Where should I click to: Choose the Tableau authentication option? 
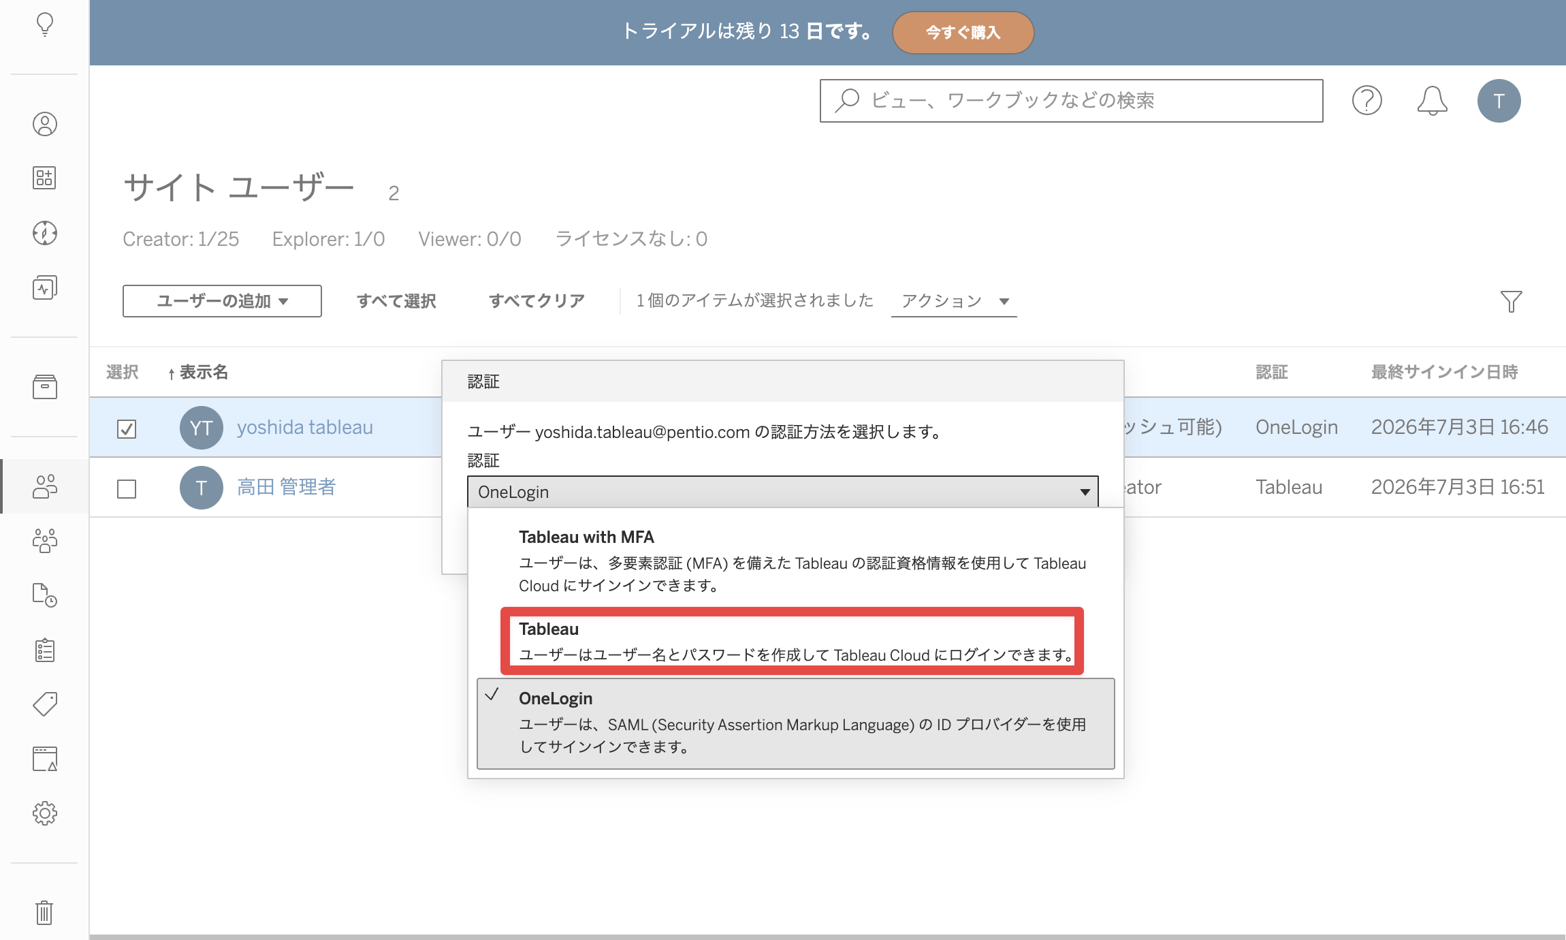(795, 642)
